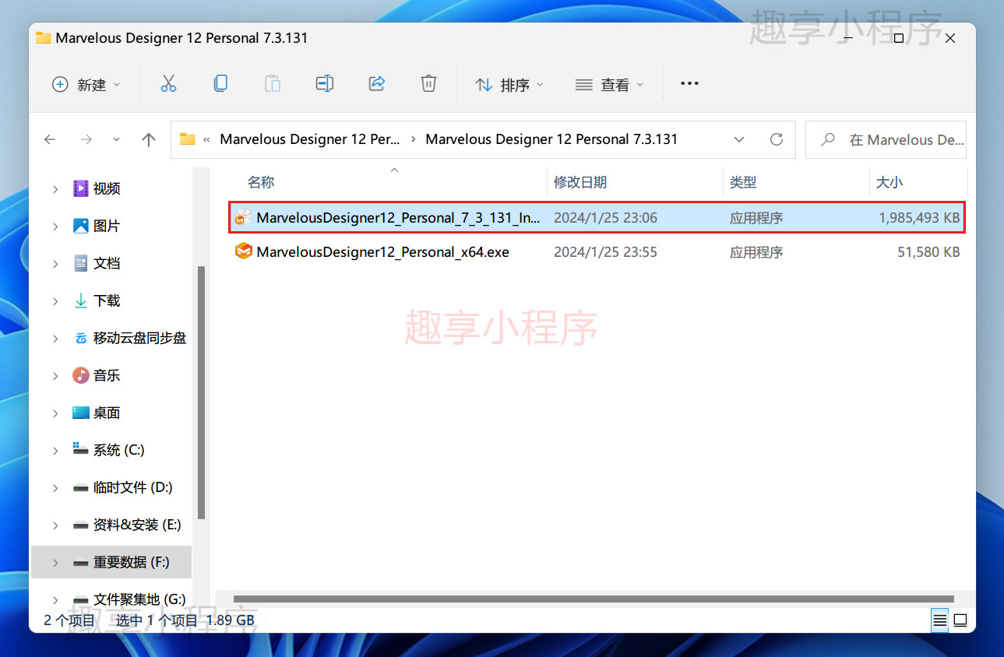Click the Documents icon in sidebar
The width and height of the screenshot is (1004, 657).
point(81,263)
